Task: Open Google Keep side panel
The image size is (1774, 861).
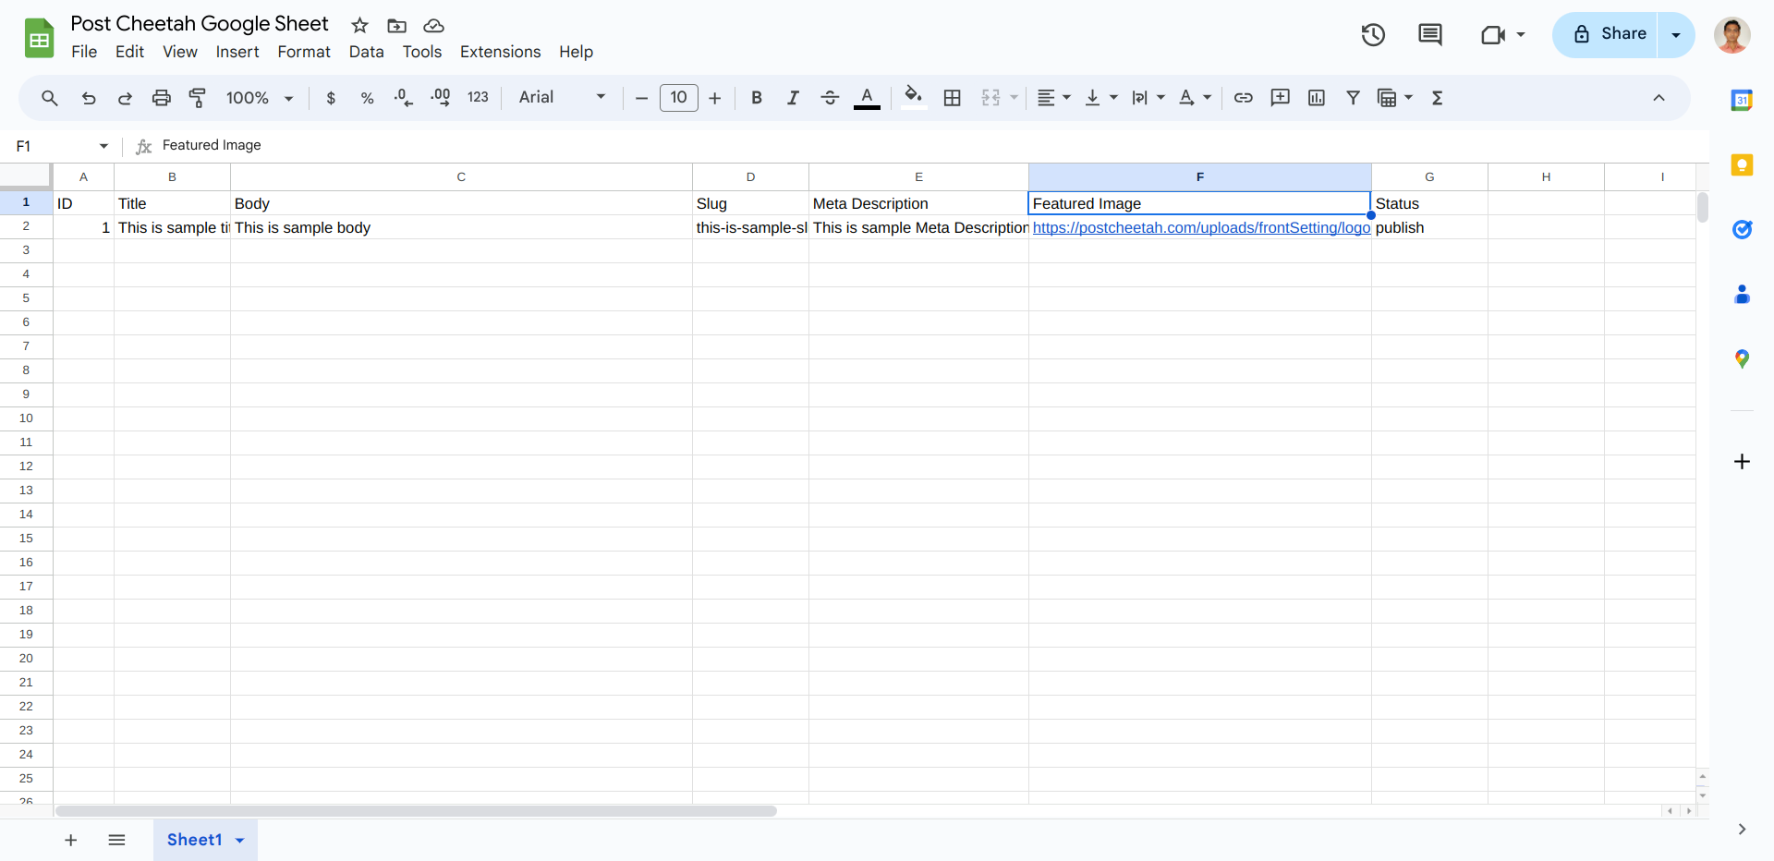Action: pos(1742,165)
